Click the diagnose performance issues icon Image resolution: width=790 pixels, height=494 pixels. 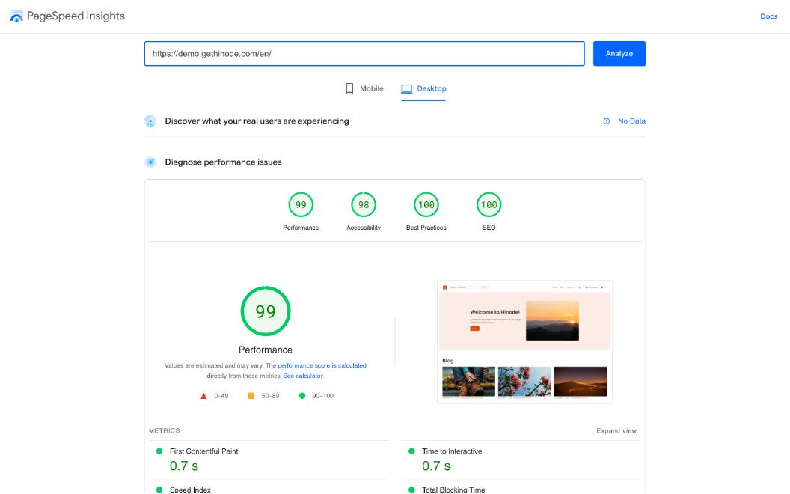150,162
